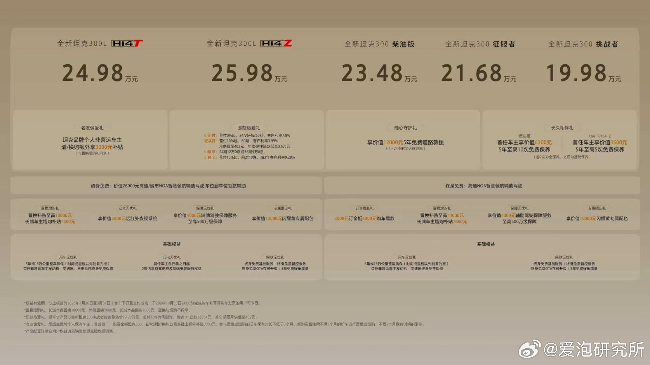650x365 pixels.
Task: Click 享价值6000元远红外夜视系统 text
Action: pyautogui.click(x=128, y=218)
